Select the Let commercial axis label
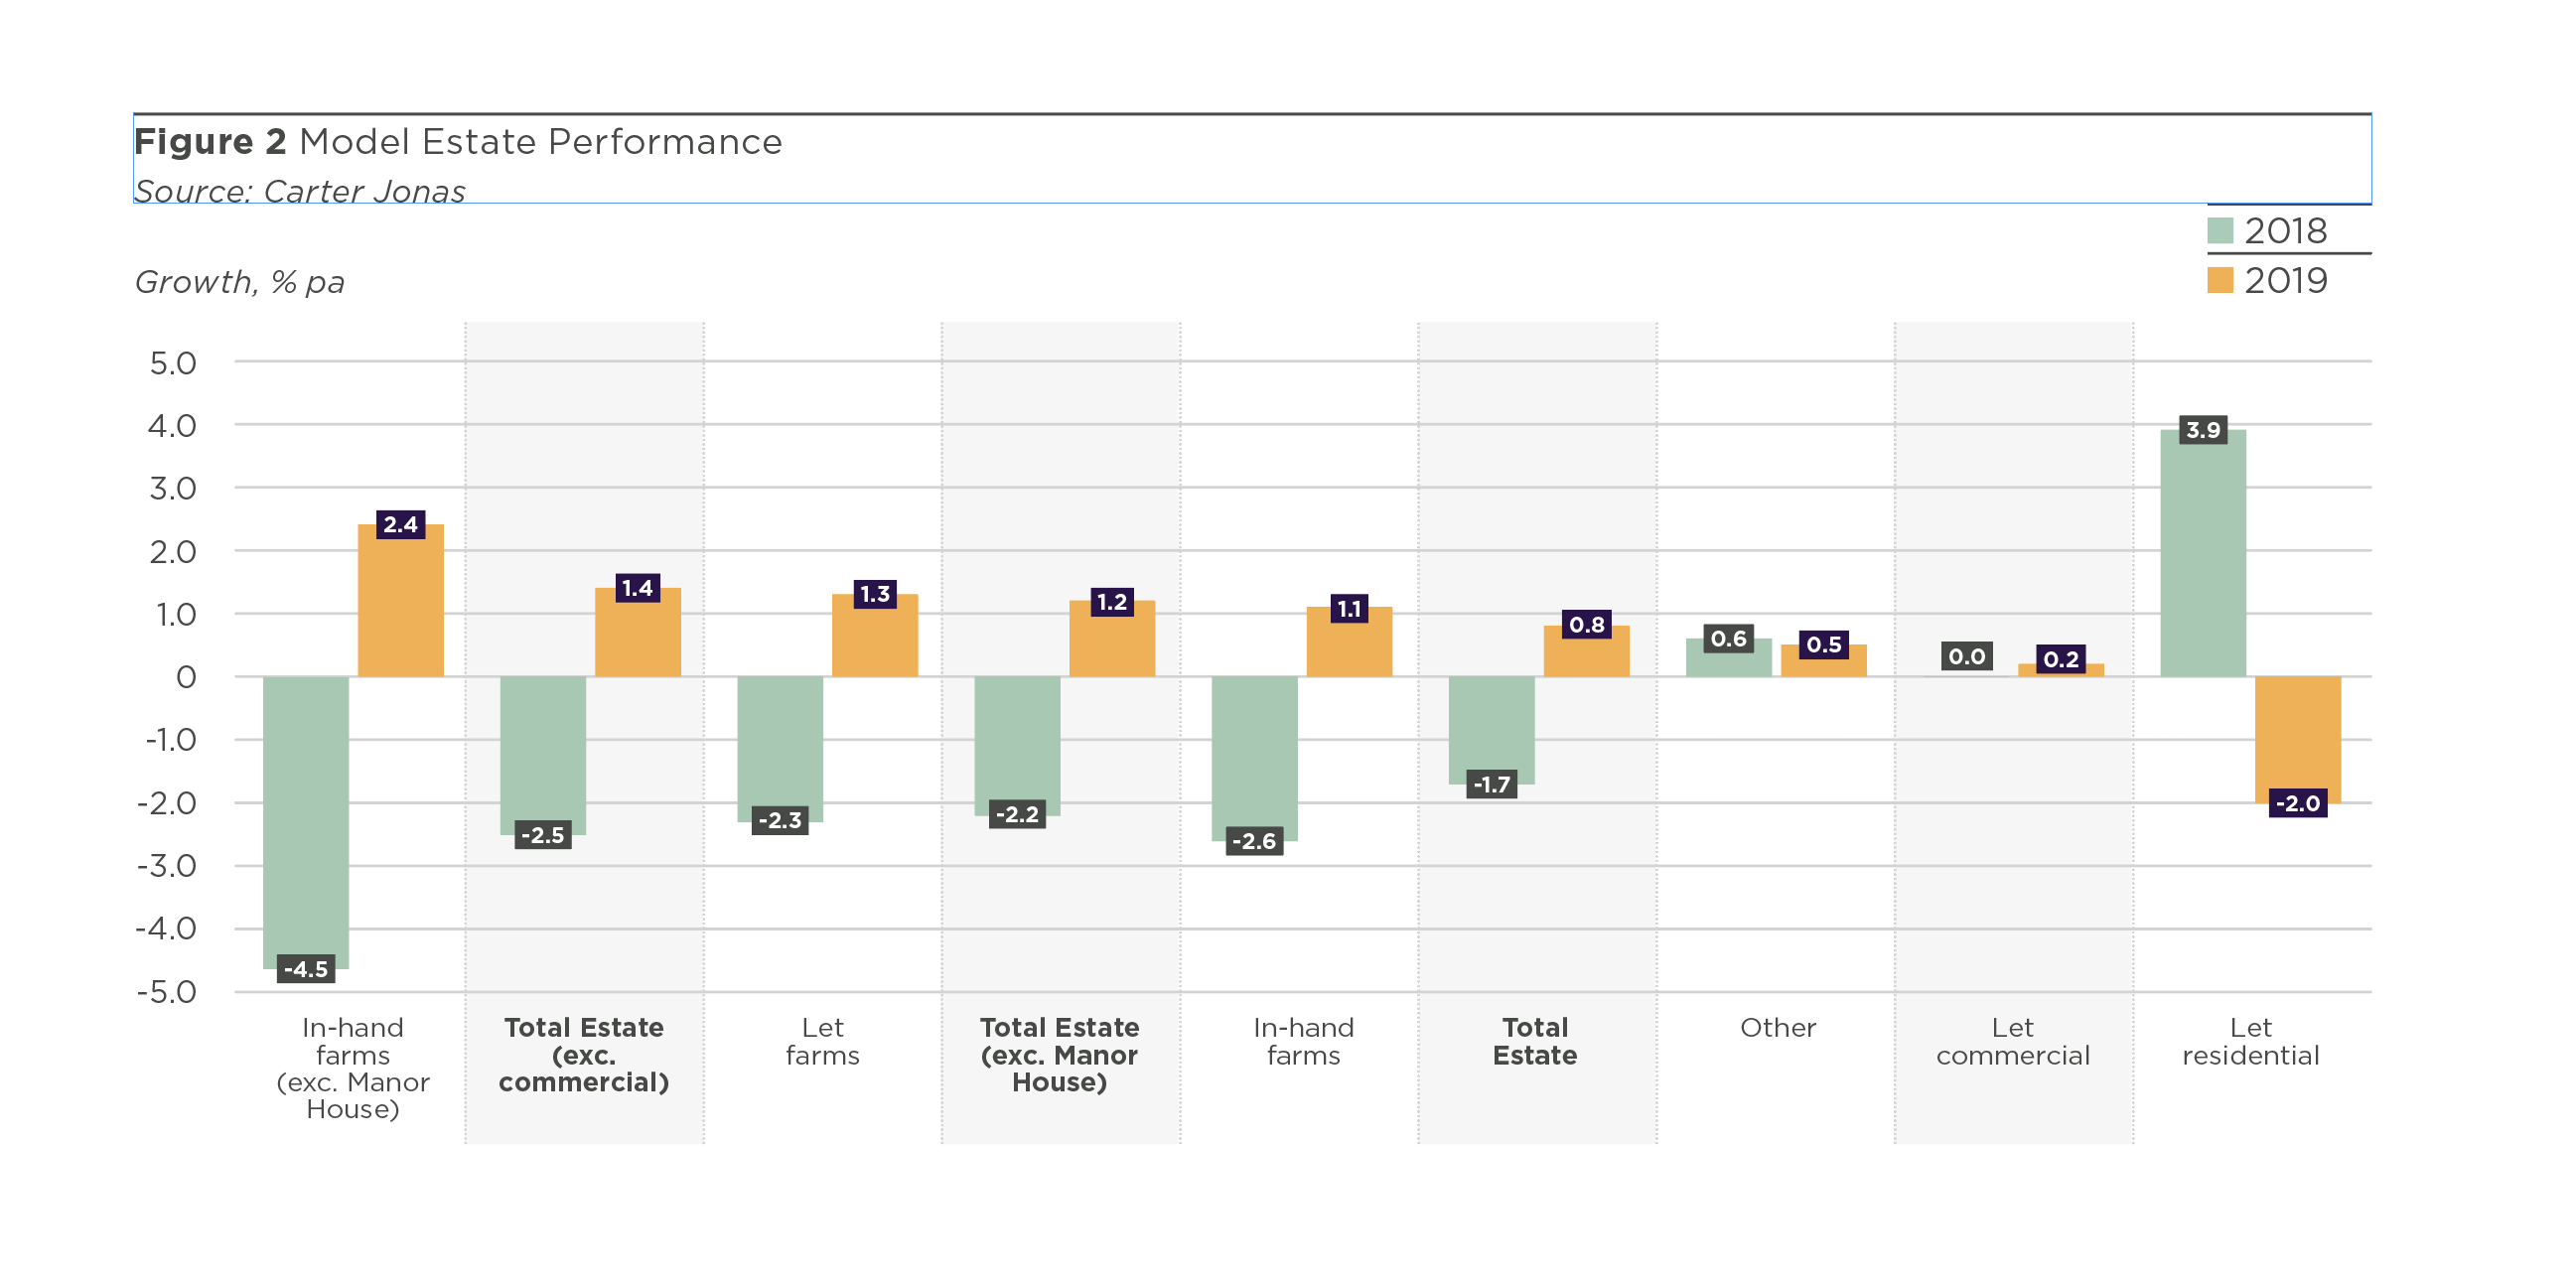This screenshot has height=1287, width=2576. 2012,1041
